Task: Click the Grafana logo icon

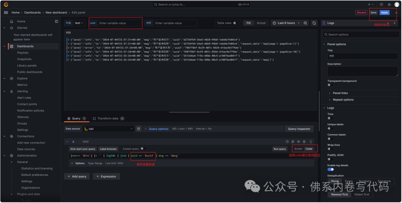Action: click(6, 4)
